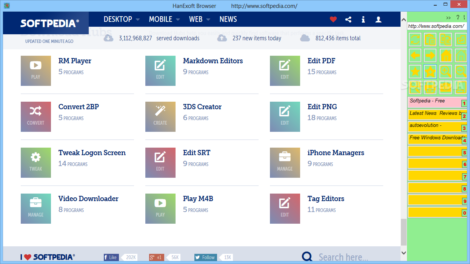
Task: Go back with the left arrow icon
Action: (x=415, y=55)
